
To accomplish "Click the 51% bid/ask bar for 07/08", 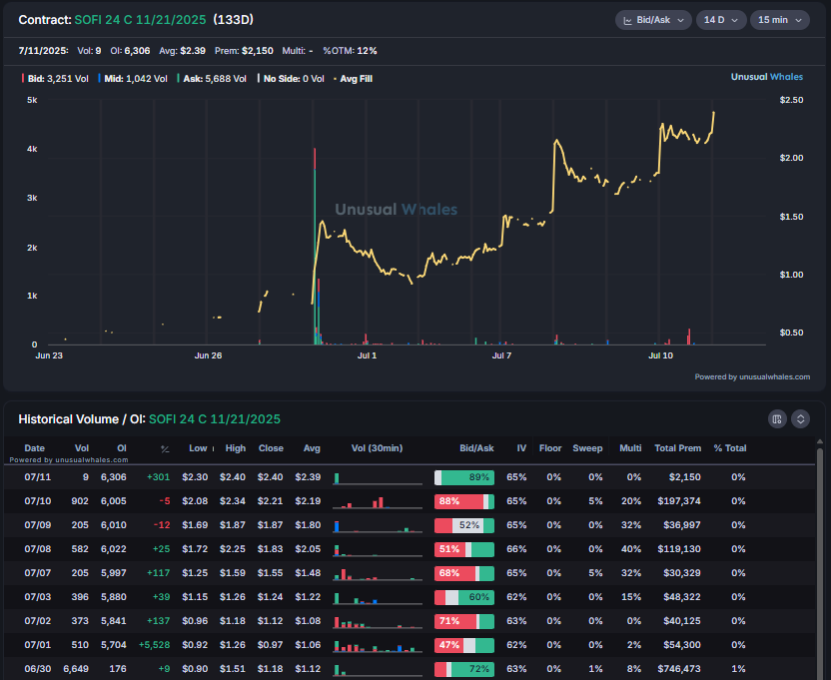I will click(464, 549).
